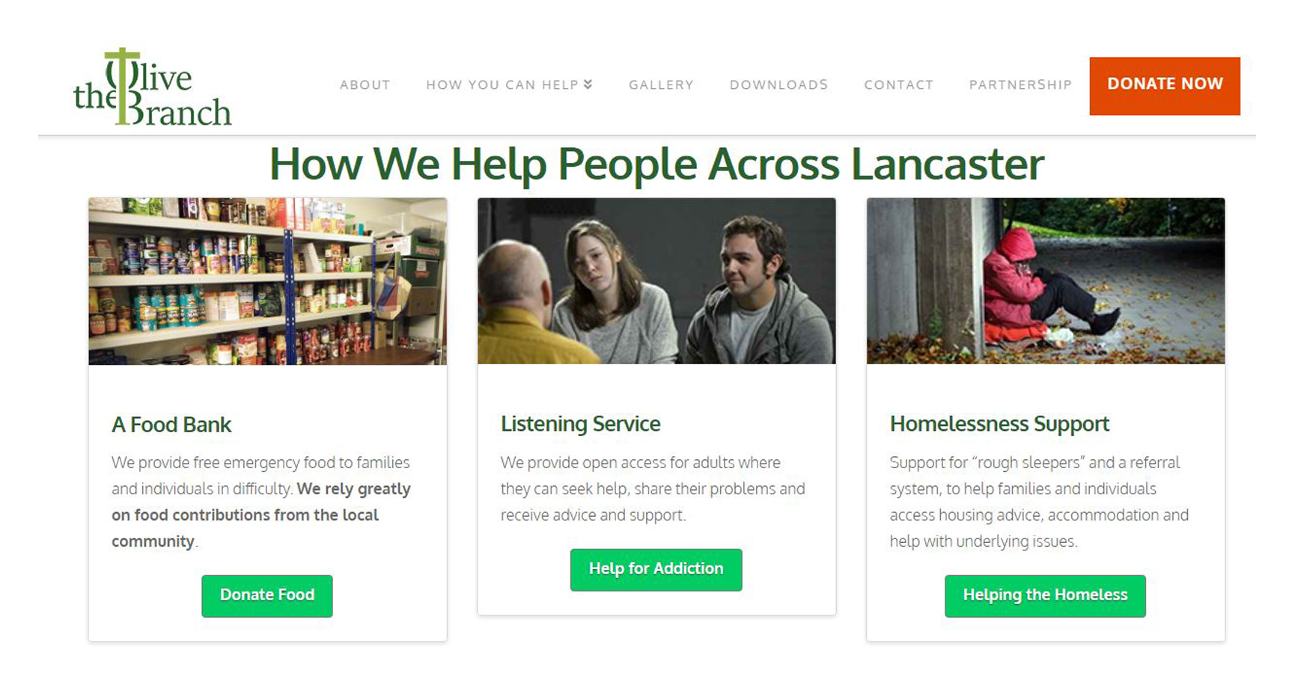
Task: Click the Helping the Homeless button
Action: pyautogui.click(x=1045, y=596)
